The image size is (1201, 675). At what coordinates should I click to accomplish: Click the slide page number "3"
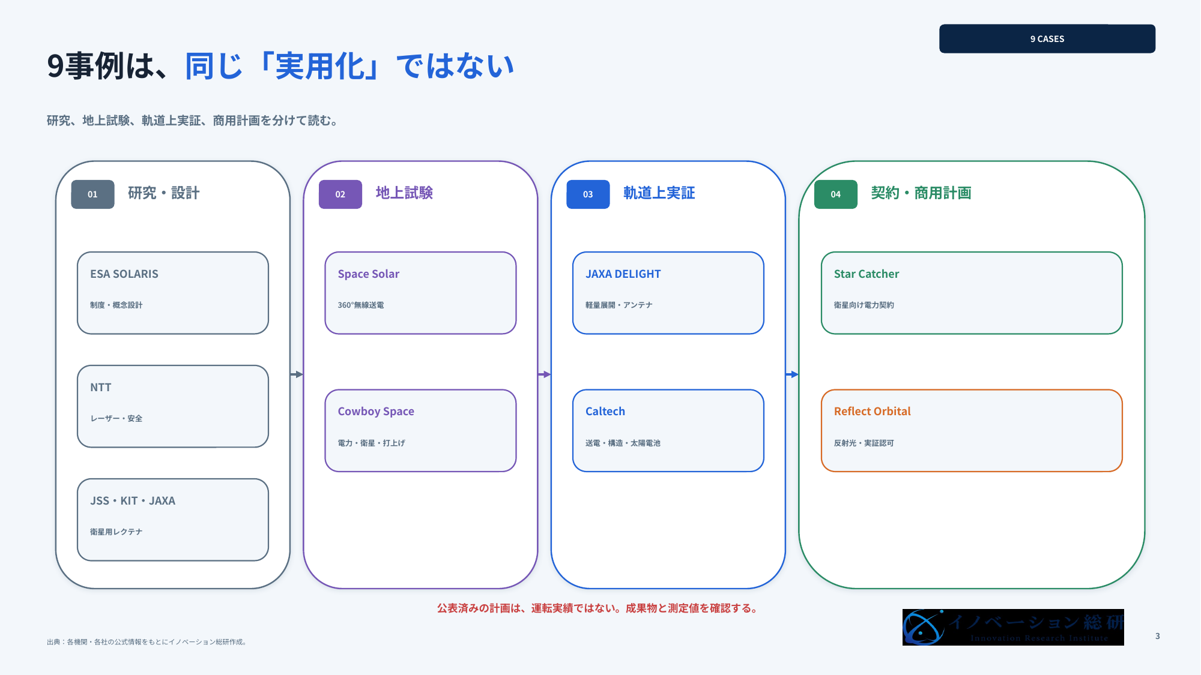pos(1158,636)
